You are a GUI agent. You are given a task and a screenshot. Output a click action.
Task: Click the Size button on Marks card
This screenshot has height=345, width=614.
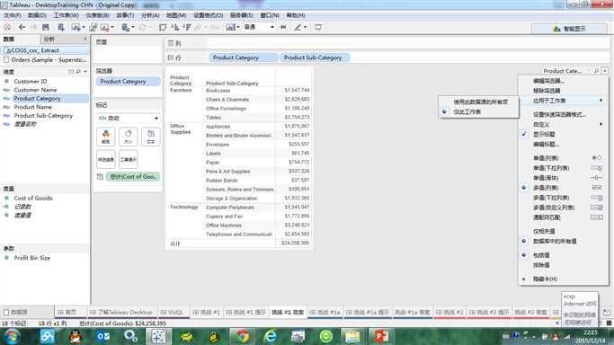coord(128,137)
